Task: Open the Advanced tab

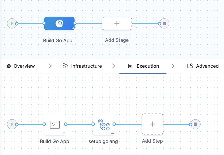Action: (x=203, y=66)
